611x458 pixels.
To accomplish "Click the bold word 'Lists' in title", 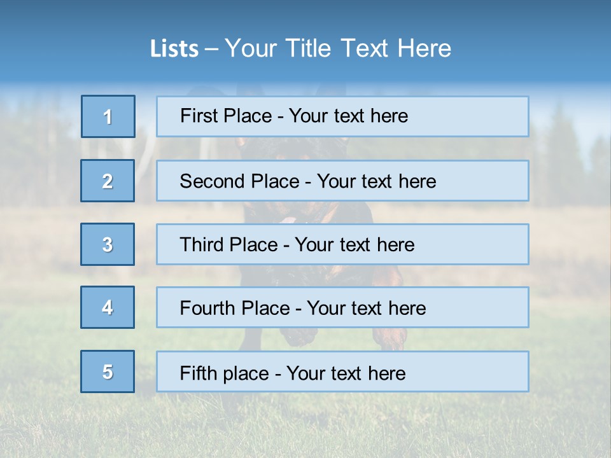I will (x=174, y=49).
